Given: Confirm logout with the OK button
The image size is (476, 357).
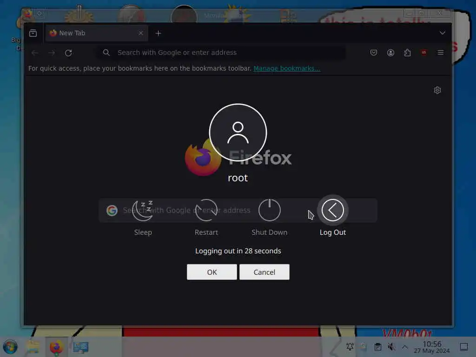Looking at the screenshot, I should coord(212,272).
